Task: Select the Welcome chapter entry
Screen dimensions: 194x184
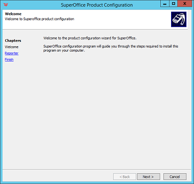Action: [12, 47]
